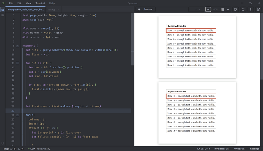Switch to the introspection_table_hack tab

pos(26,10)
